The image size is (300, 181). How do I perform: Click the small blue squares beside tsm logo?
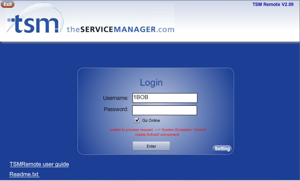pos(11,20)
